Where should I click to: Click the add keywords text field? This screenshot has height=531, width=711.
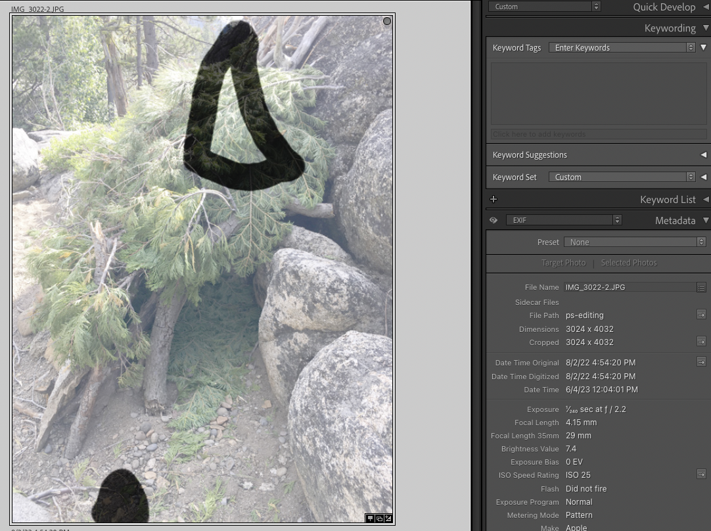598,133
